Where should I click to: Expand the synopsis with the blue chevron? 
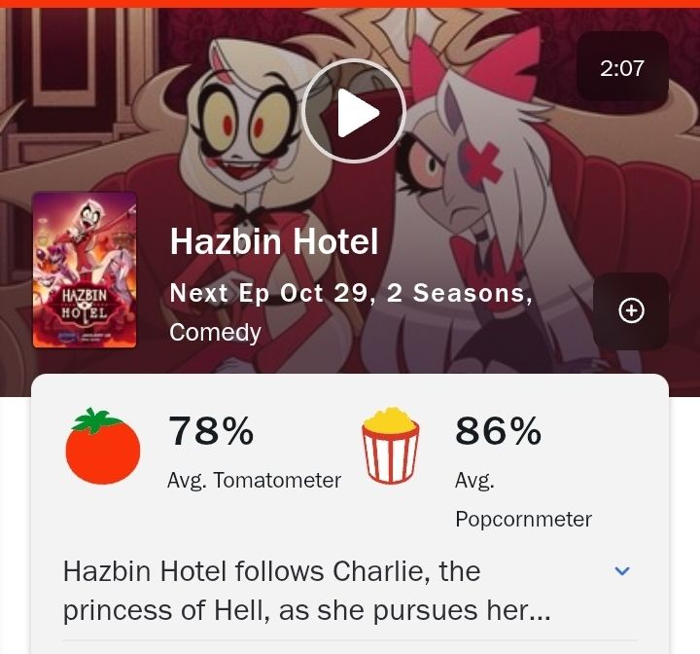[622, 570]
